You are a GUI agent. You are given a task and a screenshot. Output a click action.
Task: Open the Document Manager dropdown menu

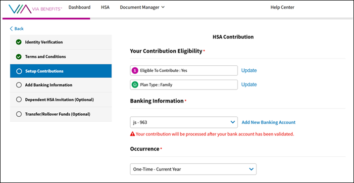[x=142, y=7]
